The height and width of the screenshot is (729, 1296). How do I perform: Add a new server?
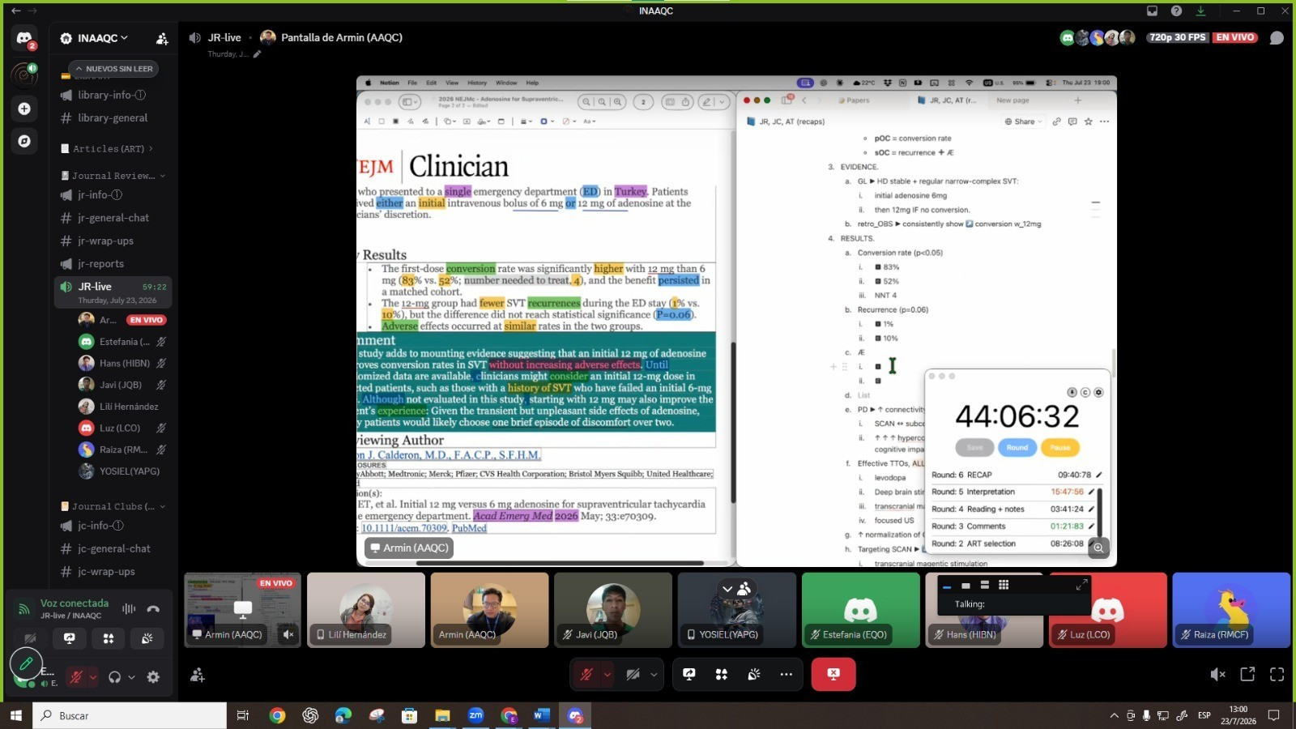[x=24, y=109]
